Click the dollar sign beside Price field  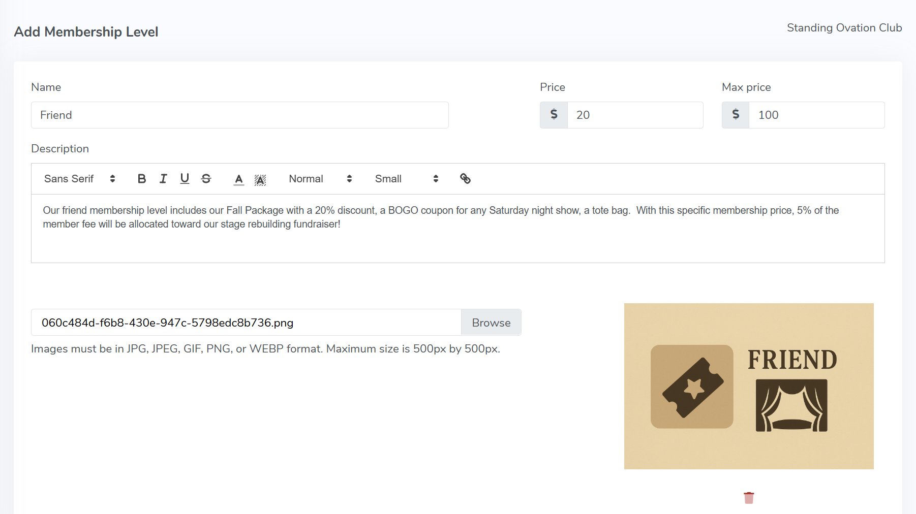[x=554, y=115]
